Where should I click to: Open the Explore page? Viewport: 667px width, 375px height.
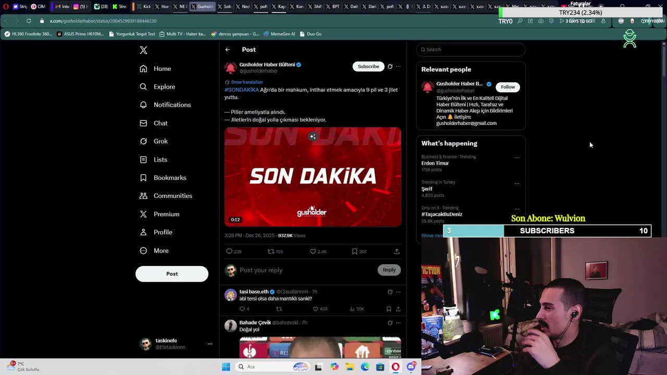pos(157,87)
